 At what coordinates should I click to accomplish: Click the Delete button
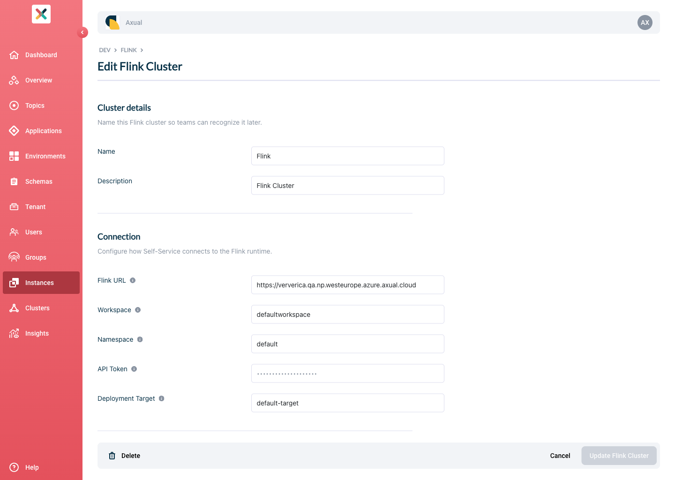(x=124, y=456)
